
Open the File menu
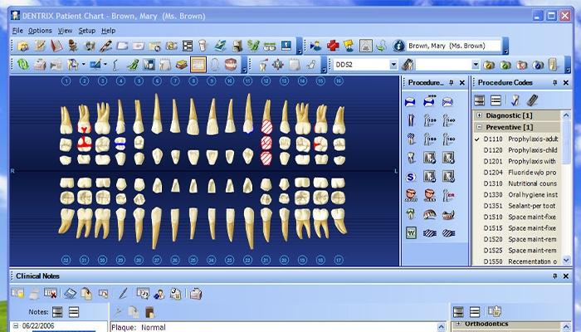[17, 31]
